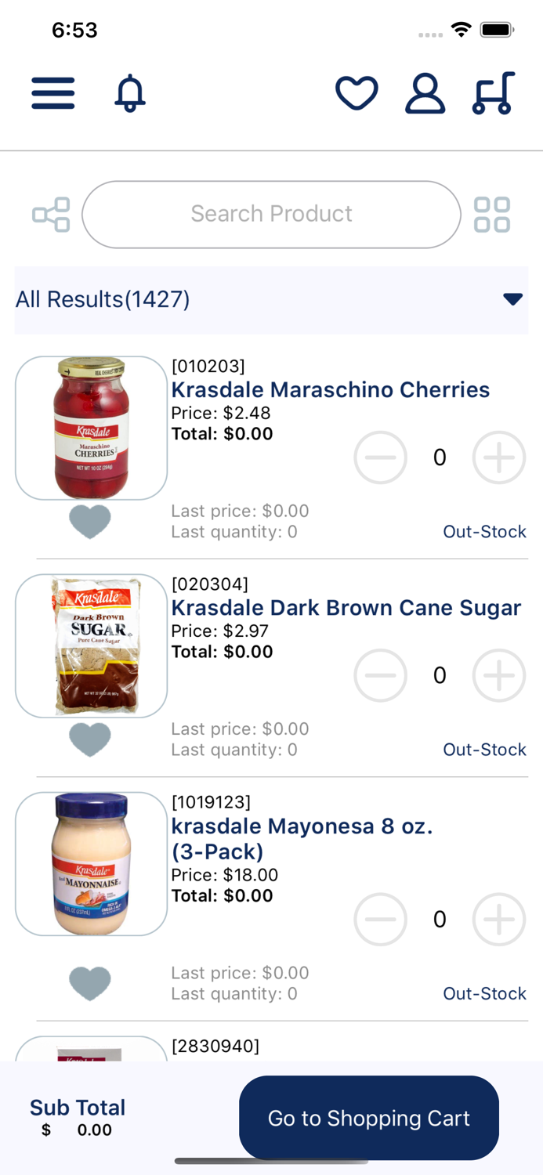Open the hamburger menu

(53, 94)
